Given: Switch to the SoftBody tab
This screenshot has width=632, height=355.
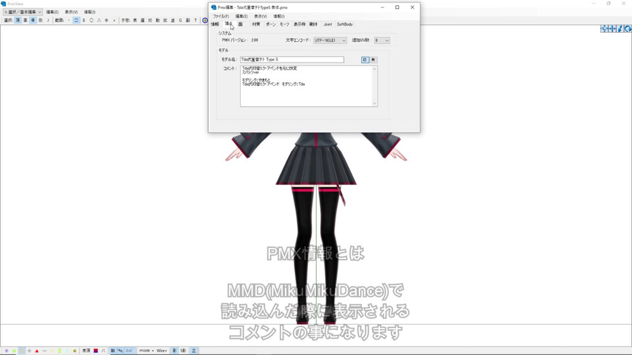Looking at the screenshot, I should (344, 24).
